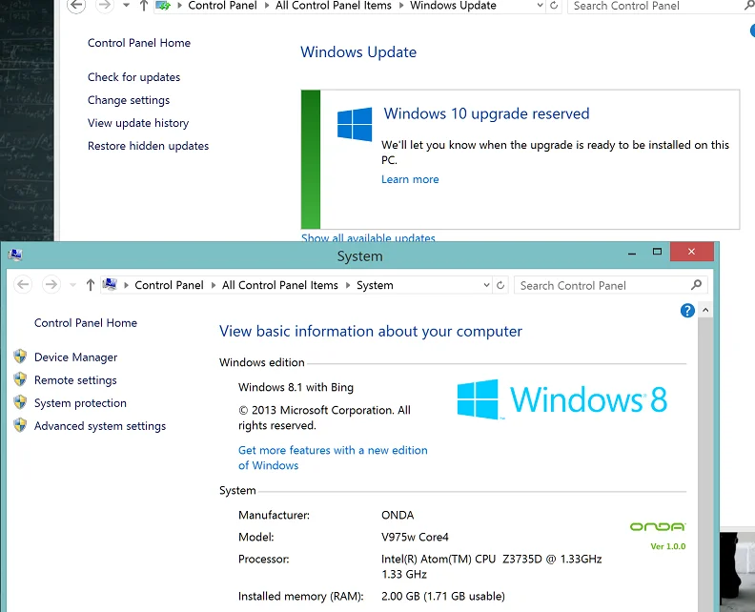Screen dimensions: 755x612
Task: Click Learn more about Windows 10 upgrade
Action: [x=410, y=179]
